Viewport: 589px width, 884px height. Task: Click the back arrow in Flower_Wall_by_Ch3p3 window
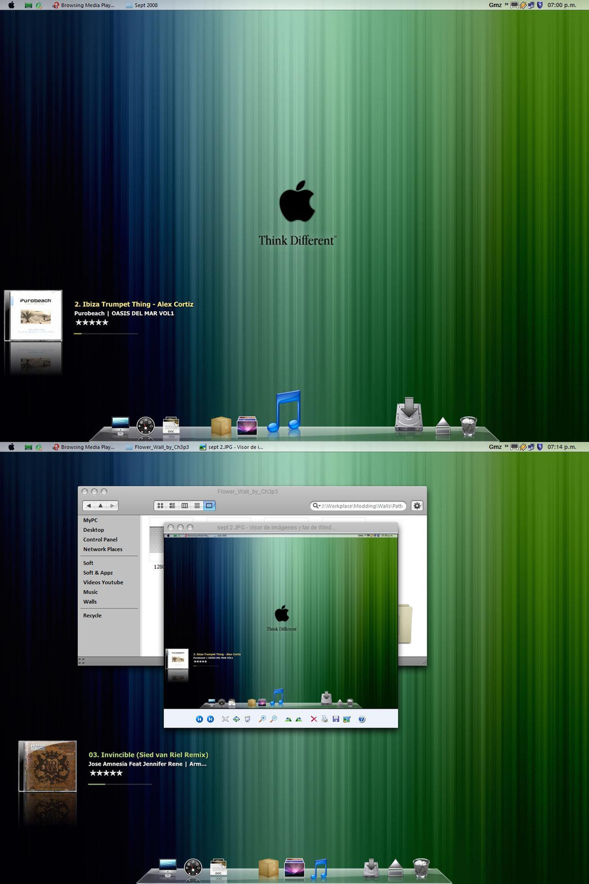[89, 505]
